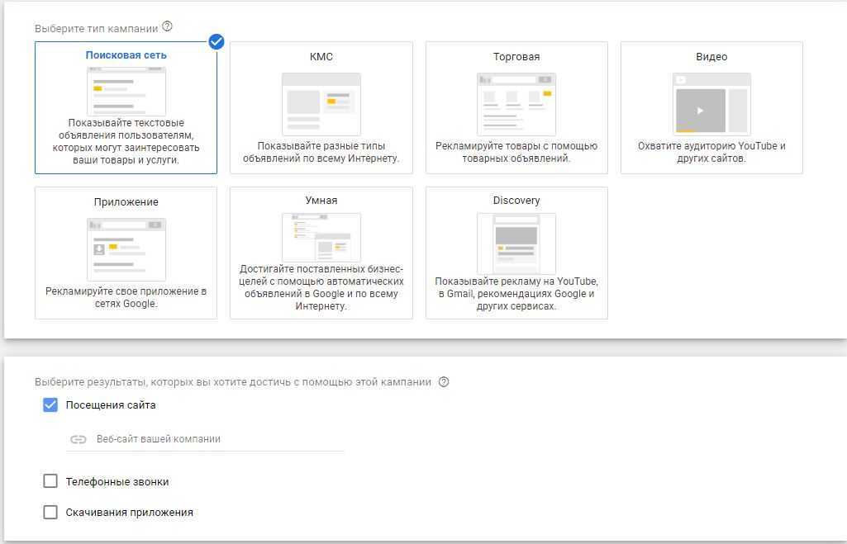
Task: Enable the Телефонные звонки checkbox
Action: coord(50,481)
